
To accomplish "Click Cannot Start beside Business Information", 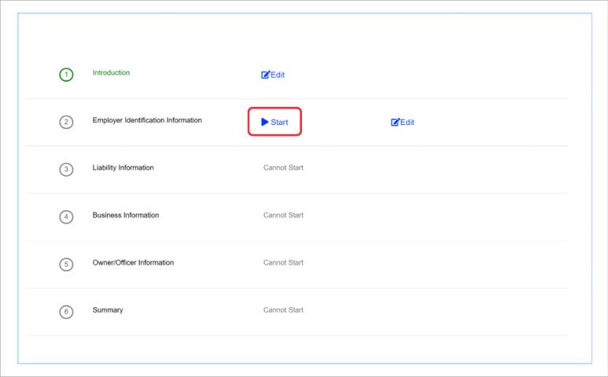I will tap(283, 215).
